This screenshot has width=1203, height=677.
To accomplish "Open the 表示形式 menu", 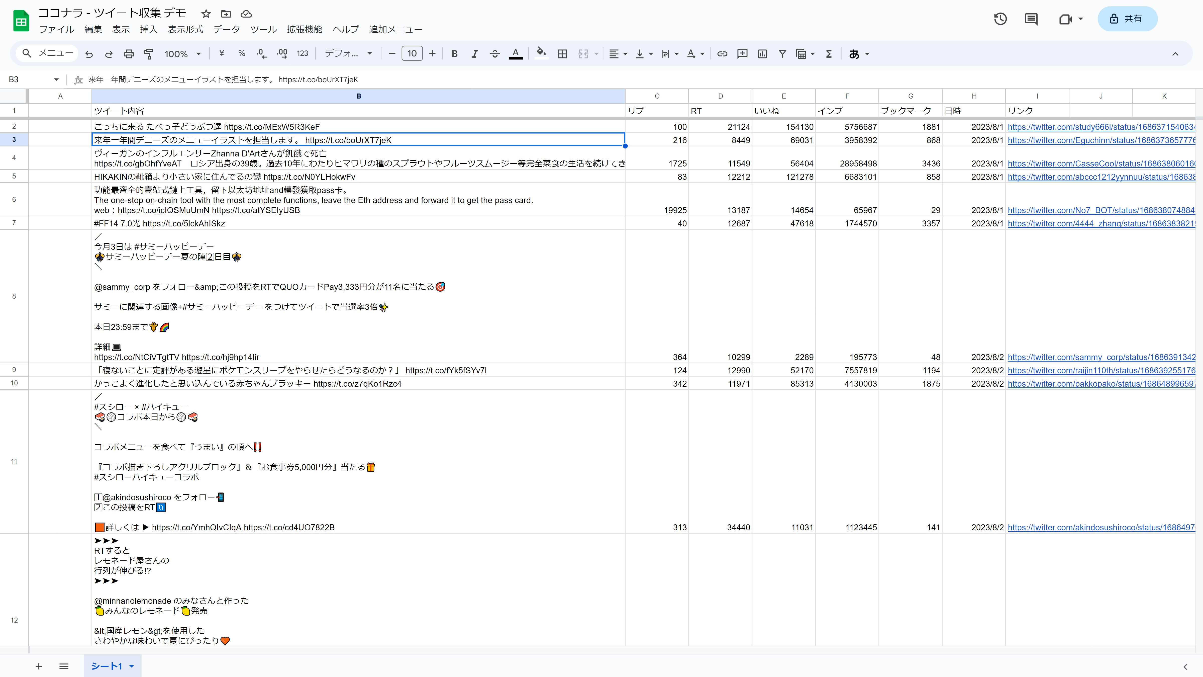I will 185,29.
